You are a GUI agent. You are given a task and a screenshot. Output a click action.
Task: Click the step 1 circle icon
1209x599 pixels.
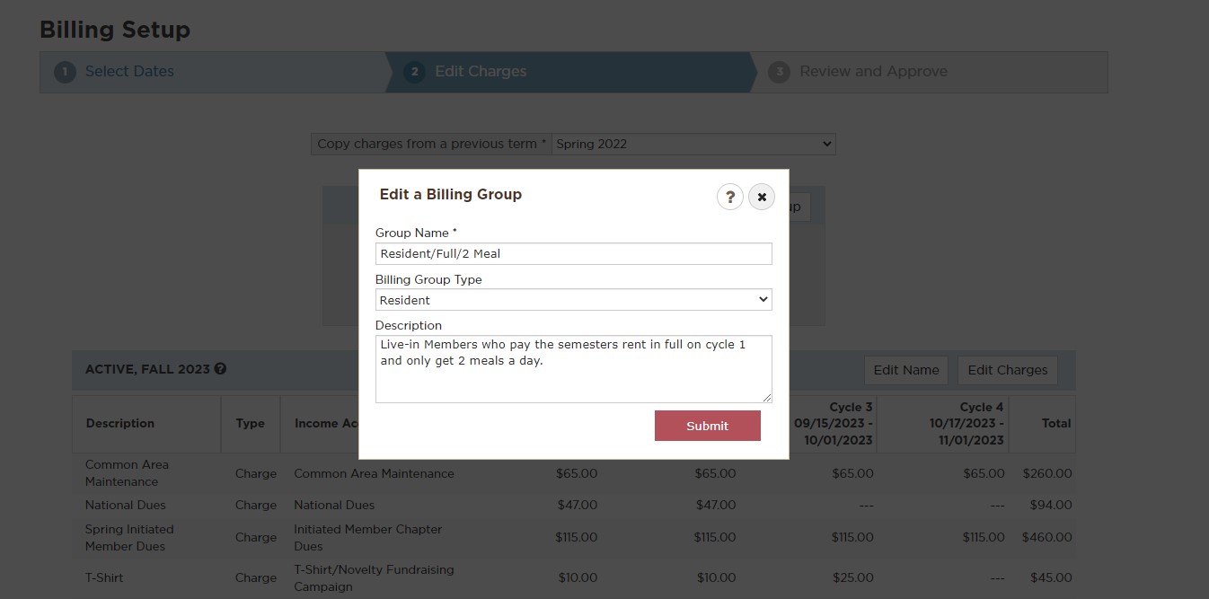coord(65,72)
